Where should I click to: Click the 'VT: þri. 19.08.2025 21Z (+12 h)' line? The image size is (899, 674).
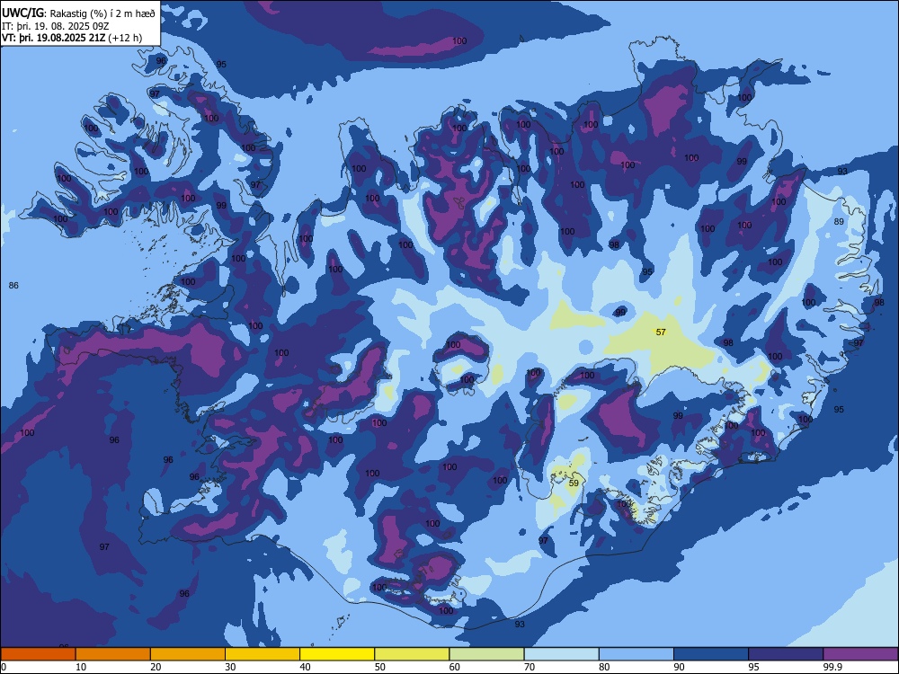coord(72,38)
